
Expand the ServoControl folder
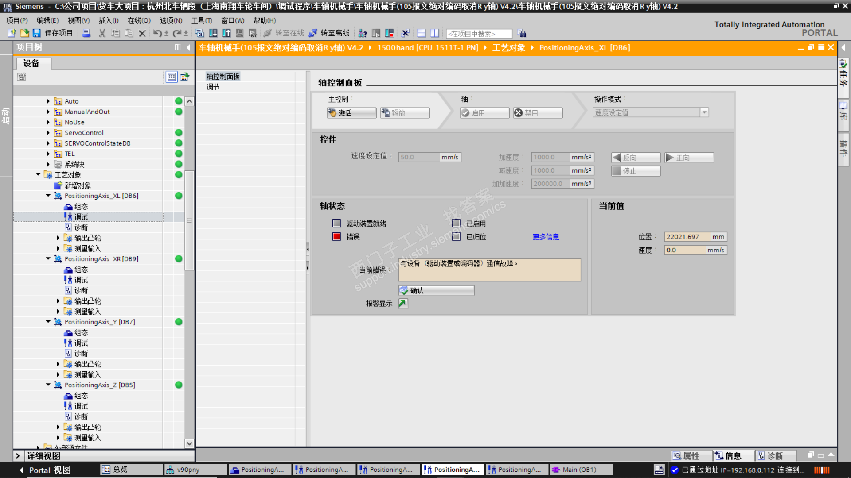tap(48, 133)
